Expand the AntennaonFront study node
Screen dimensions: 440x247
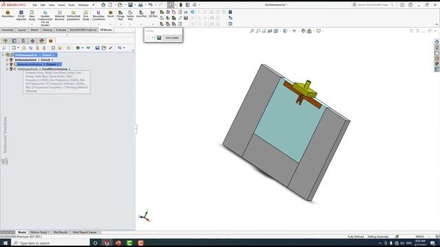click(8, 69)
